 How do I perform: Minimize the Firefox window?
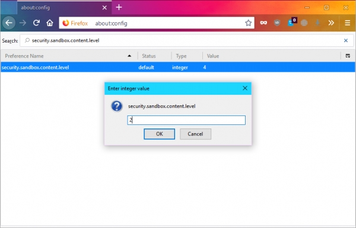(x=307, y=8)
